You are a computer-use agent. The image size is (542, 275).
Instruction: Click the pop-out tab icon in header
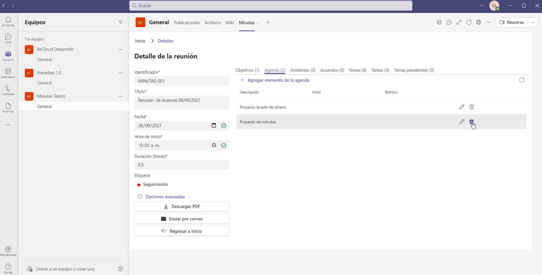pyautogui.click(x=440, y=22)
